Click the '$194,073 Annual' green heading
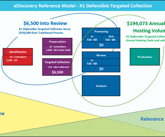This screenshot has width=165, height=137. pos(146,24)
